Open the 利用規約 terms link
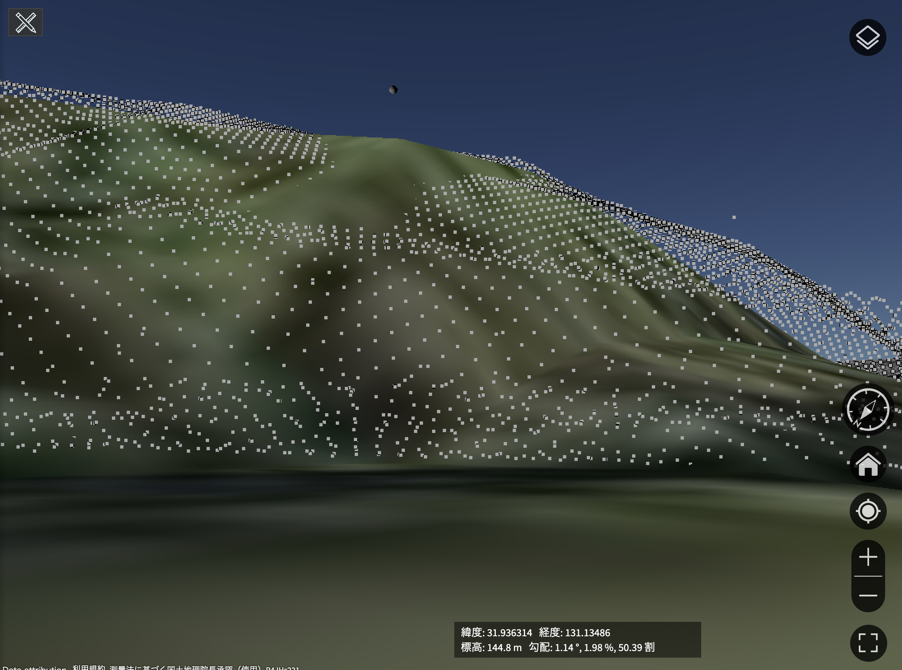The height and width of the screenshot is (670, 902). click(x=89, y=668)
